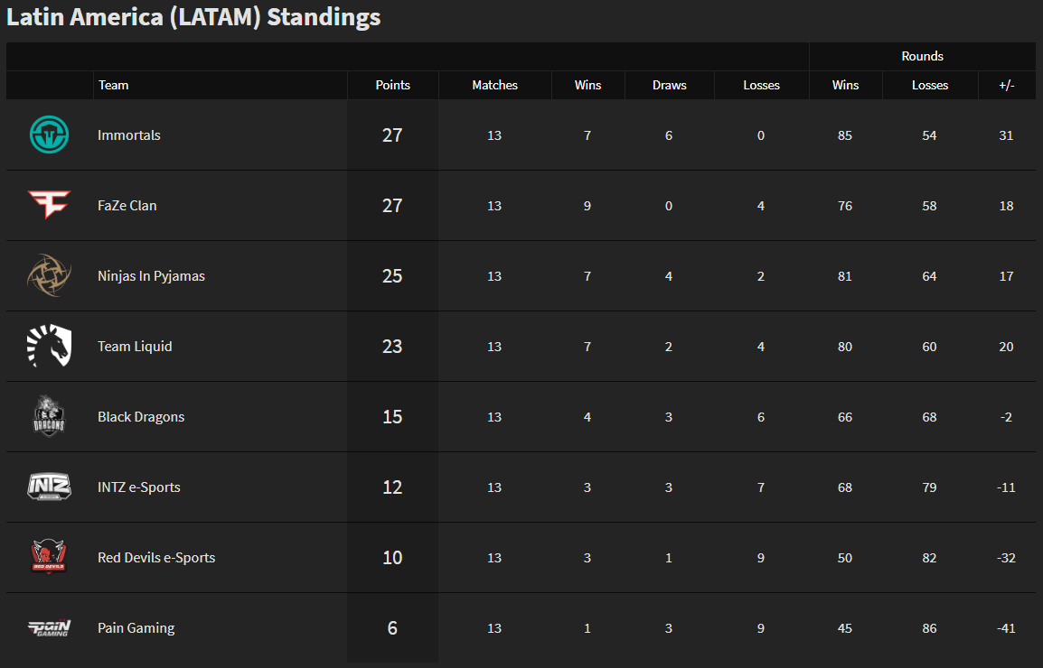Open the FaZe Clan team link
The image size is (1043, 668).
[127, 206]
